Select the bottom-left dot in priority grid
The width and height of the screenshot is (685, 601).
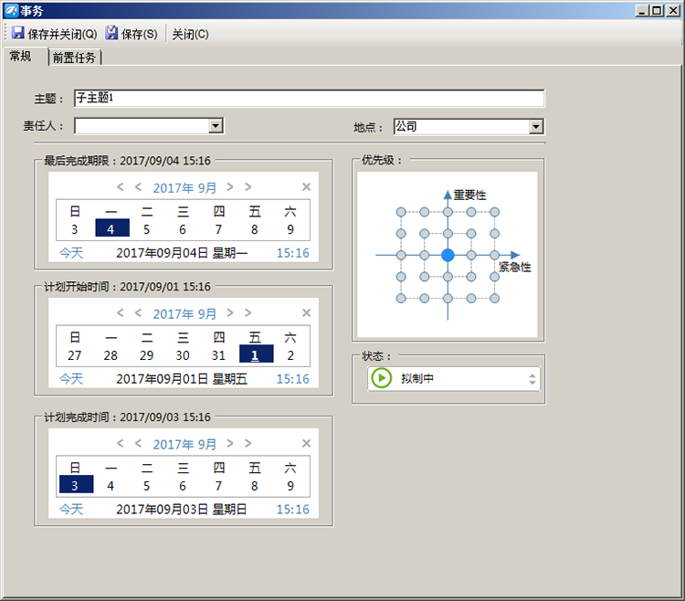(x=400, y=298)
